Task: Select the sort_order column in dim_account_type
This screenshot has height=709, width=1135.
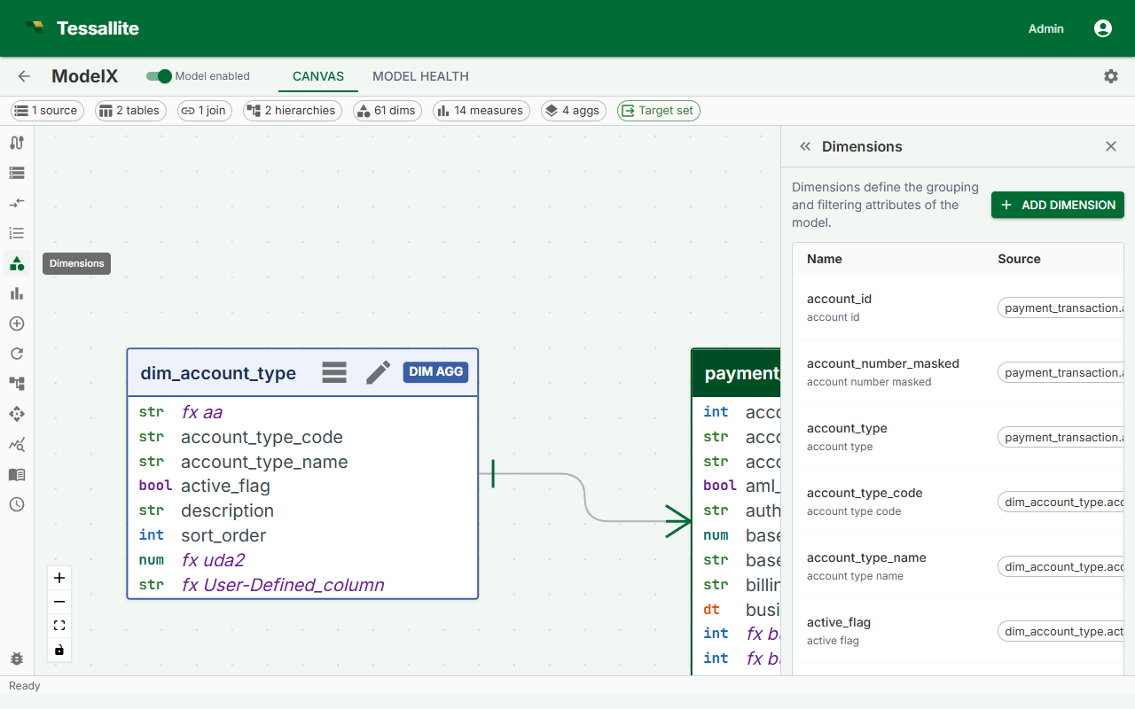Action: [x=302, y=535]
